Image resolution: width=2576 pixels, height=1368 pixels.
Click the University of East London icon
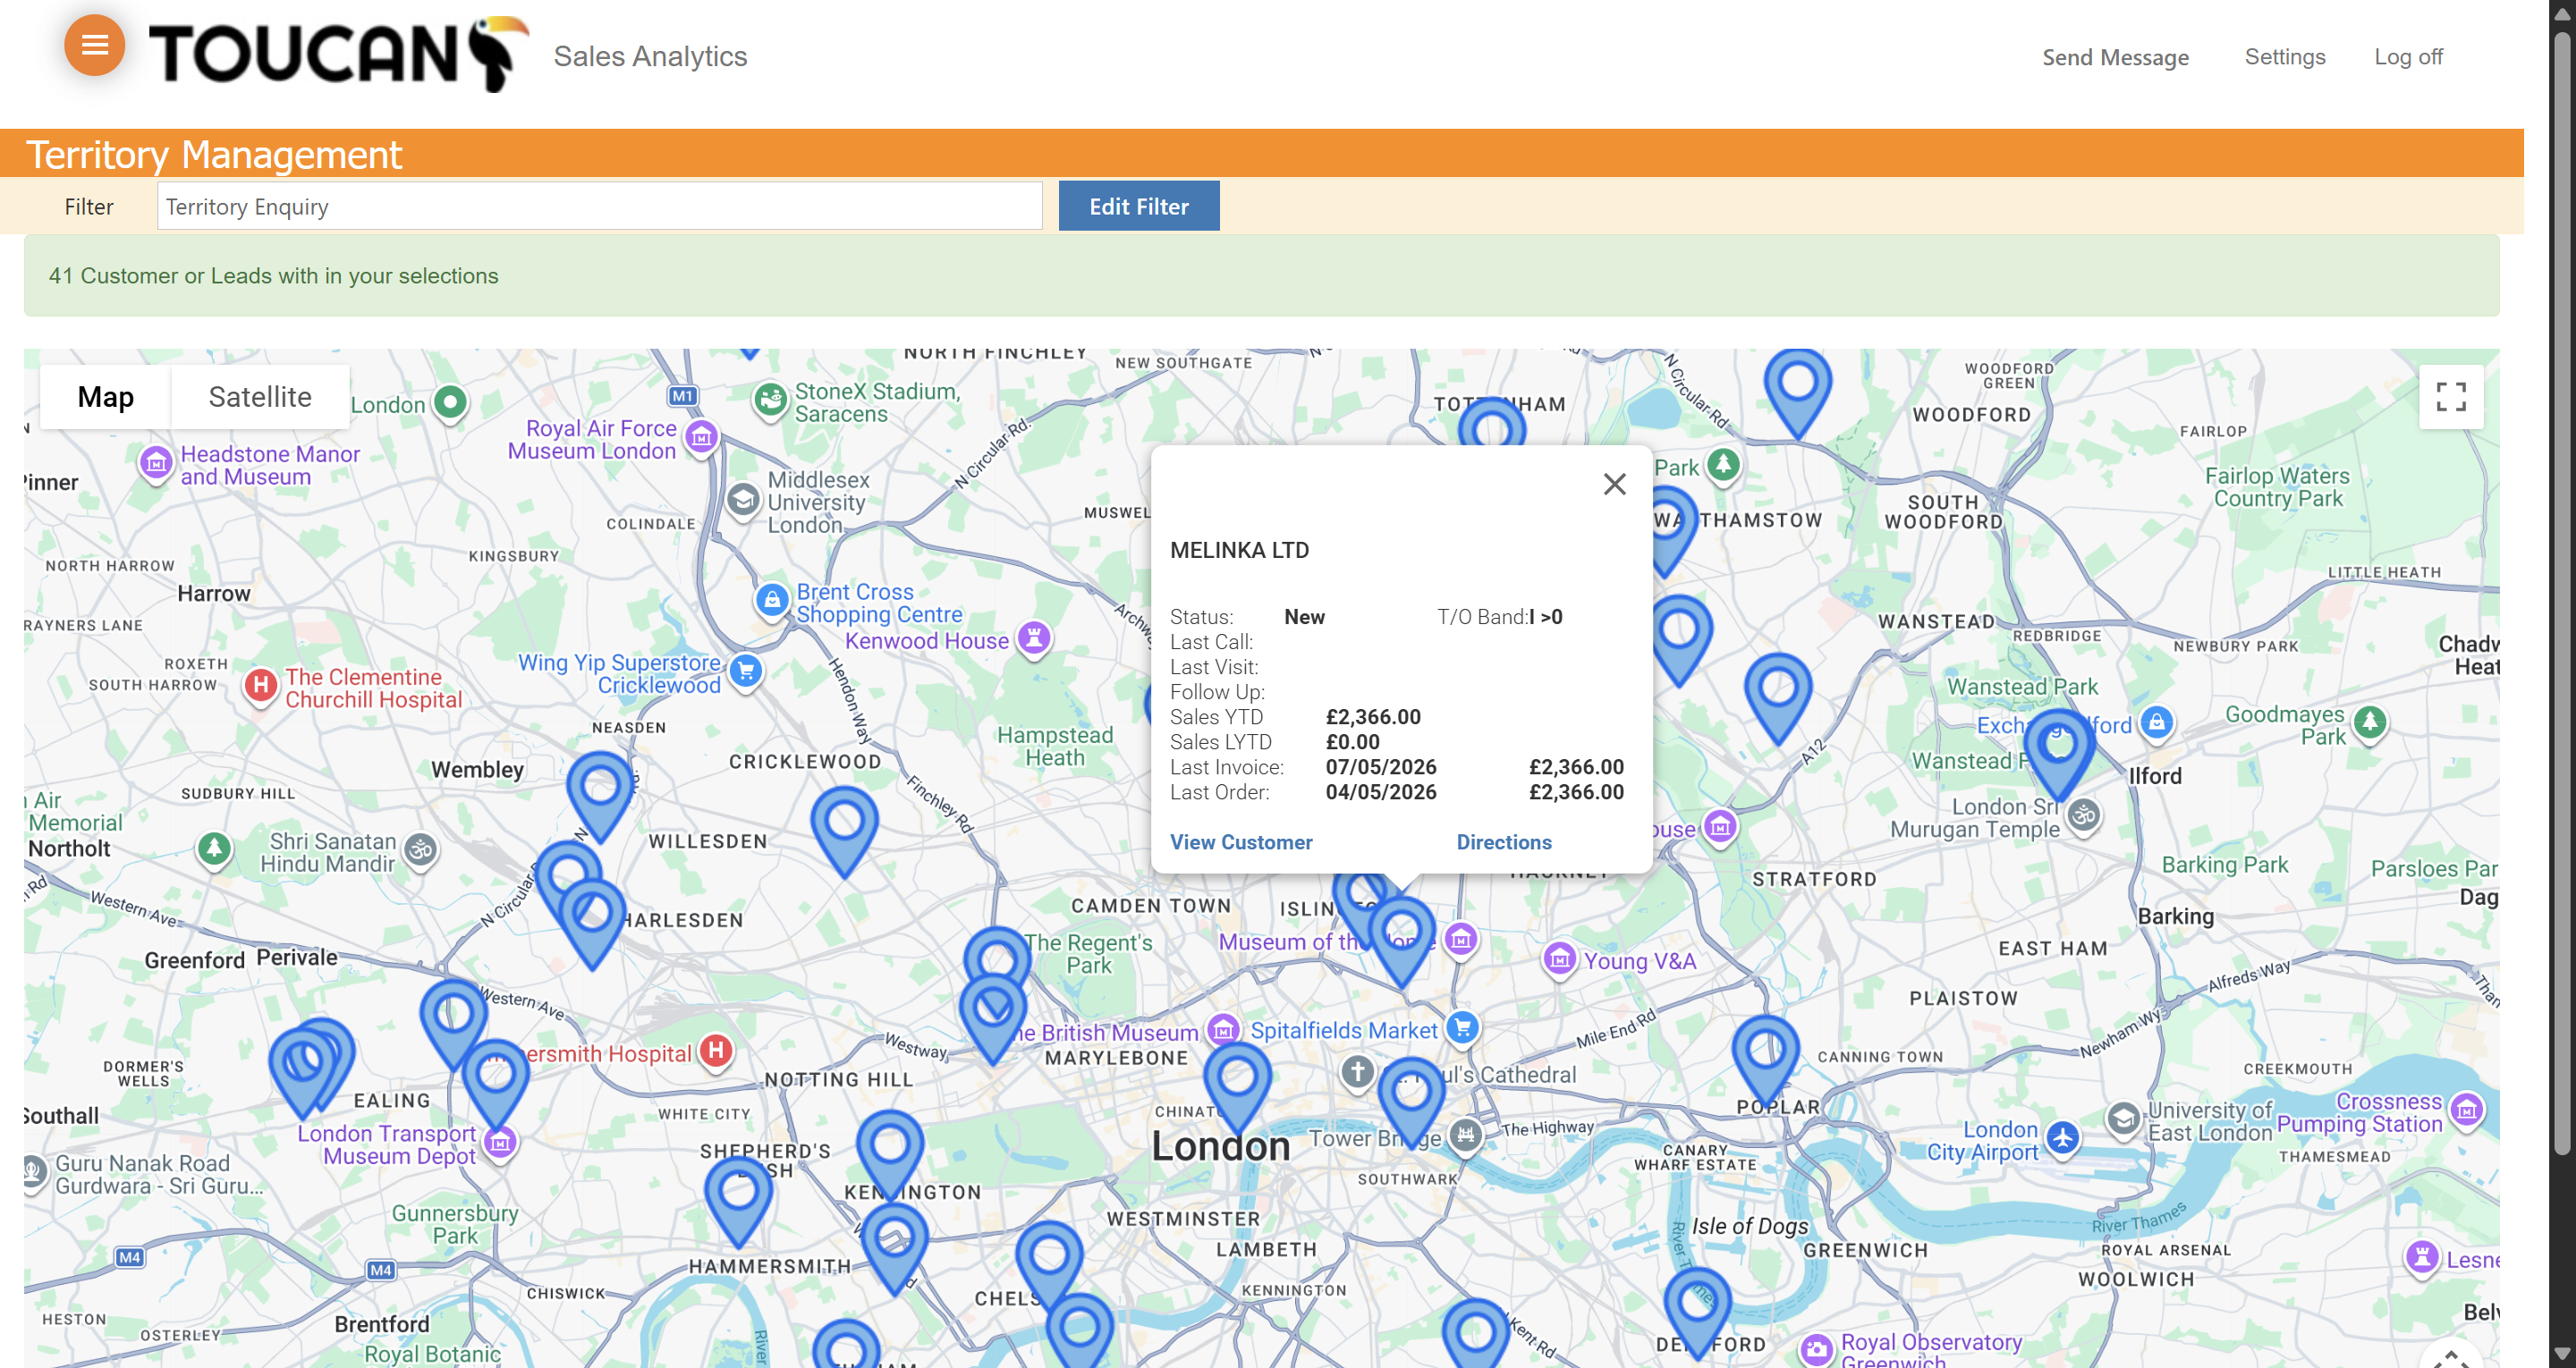point(2123,1119)
